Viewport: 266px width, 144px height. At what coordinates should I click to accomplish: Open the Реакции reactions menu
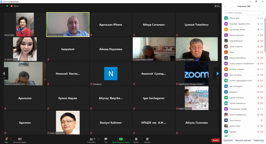147,140
